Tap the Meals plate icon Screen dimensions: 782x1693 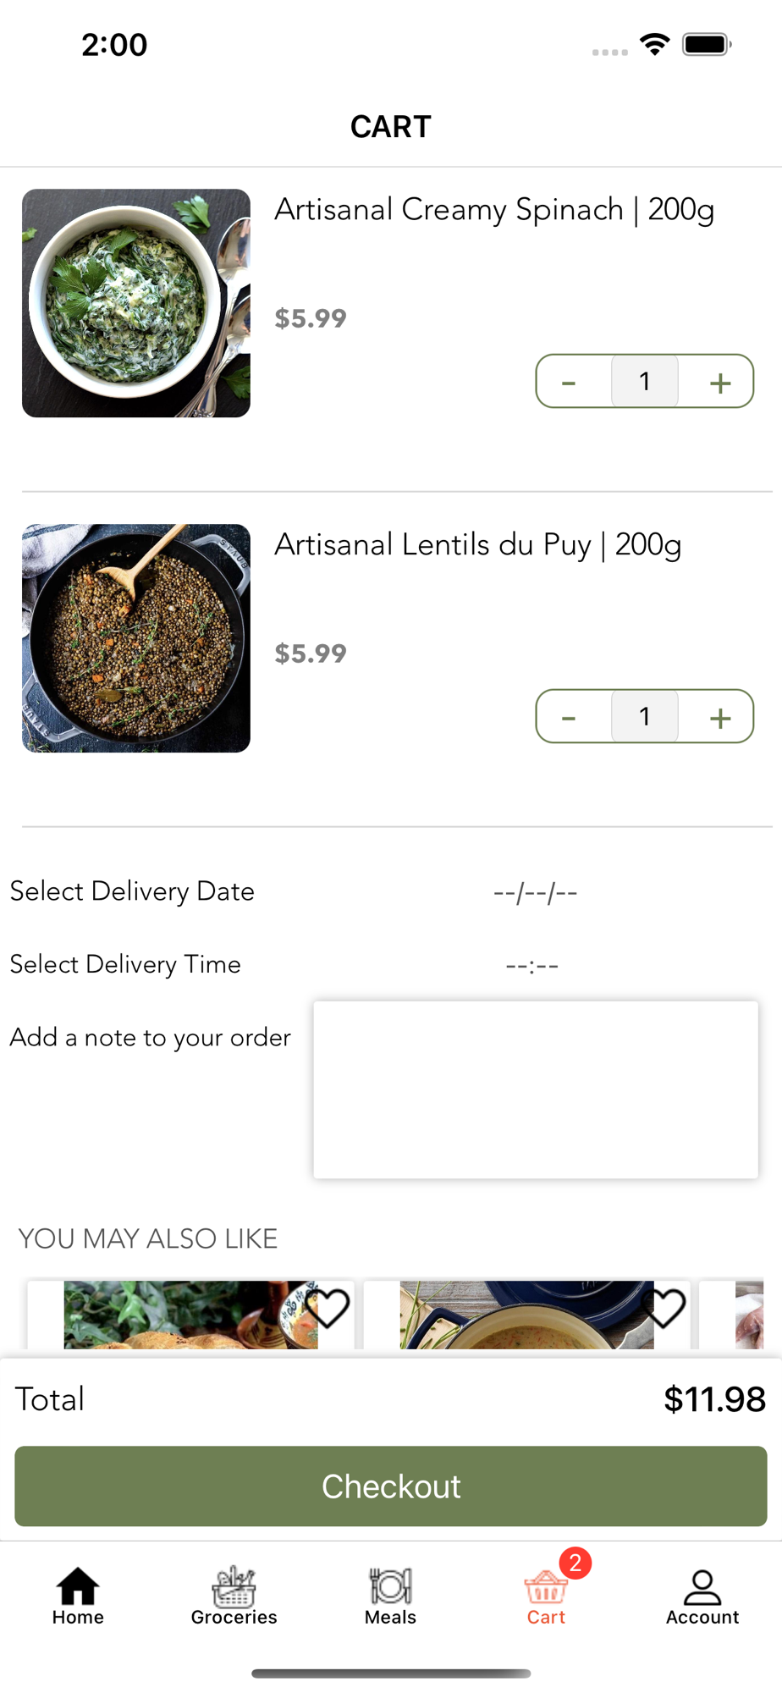pyautogui.click(x=390, y=1586)
